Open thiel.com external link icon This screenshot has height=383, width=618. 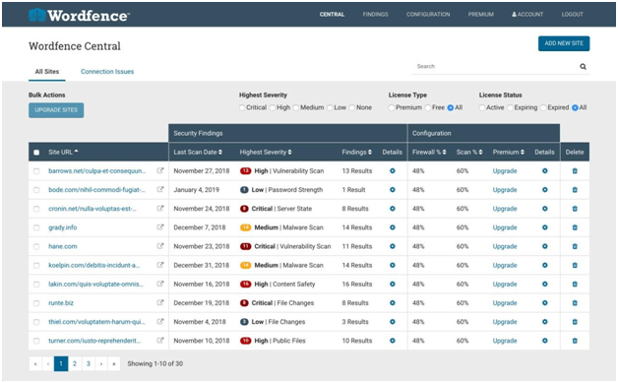(x=160, y=322)
